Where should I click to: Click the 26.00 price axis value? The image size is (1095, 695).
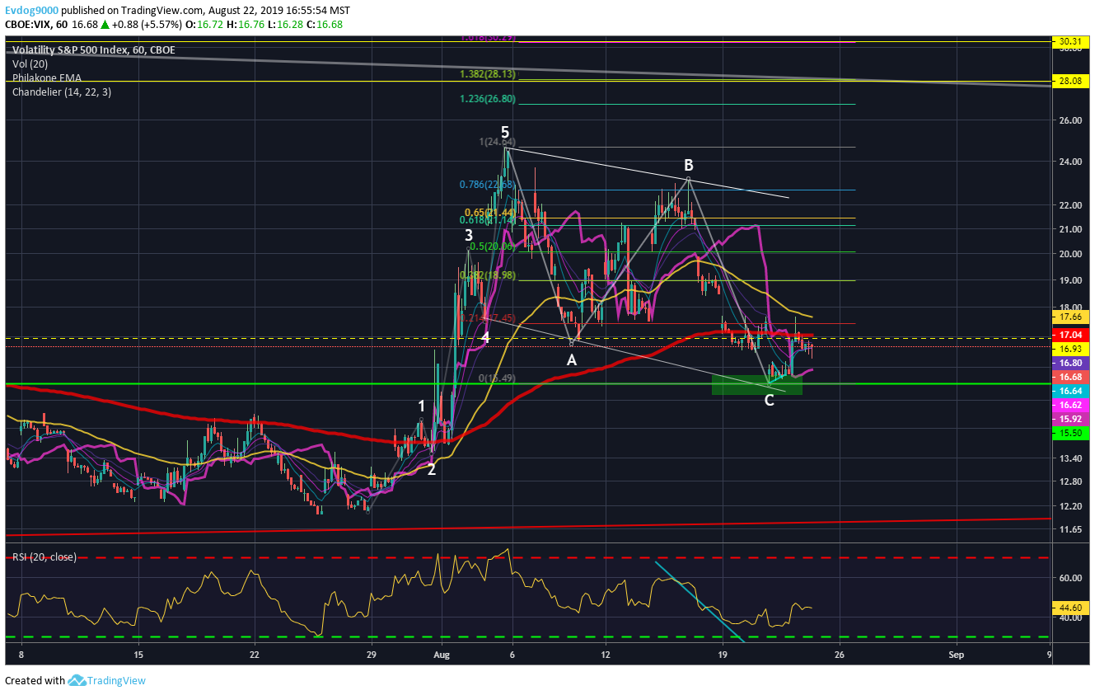[x=1069, y=120]
